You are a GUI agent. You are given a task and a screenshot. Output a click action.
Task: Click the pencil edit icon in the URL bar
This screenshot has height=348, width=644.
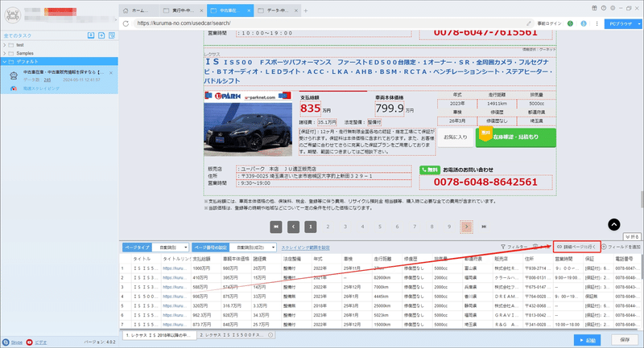click(x=529, y=23)
